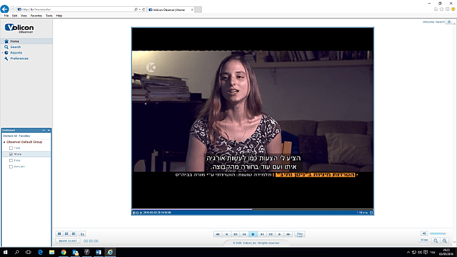Uncheck the checked channel checkbox

(x=11, y=154)
